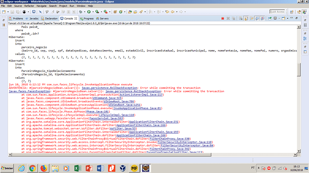Pin the console view
This screenshot has width=309, height=173.
coord(270,18)
